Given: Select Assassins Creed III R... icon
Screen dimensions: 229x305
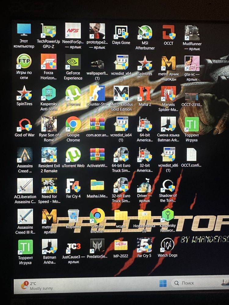Looking at the screenshot, I should (25, 217).
